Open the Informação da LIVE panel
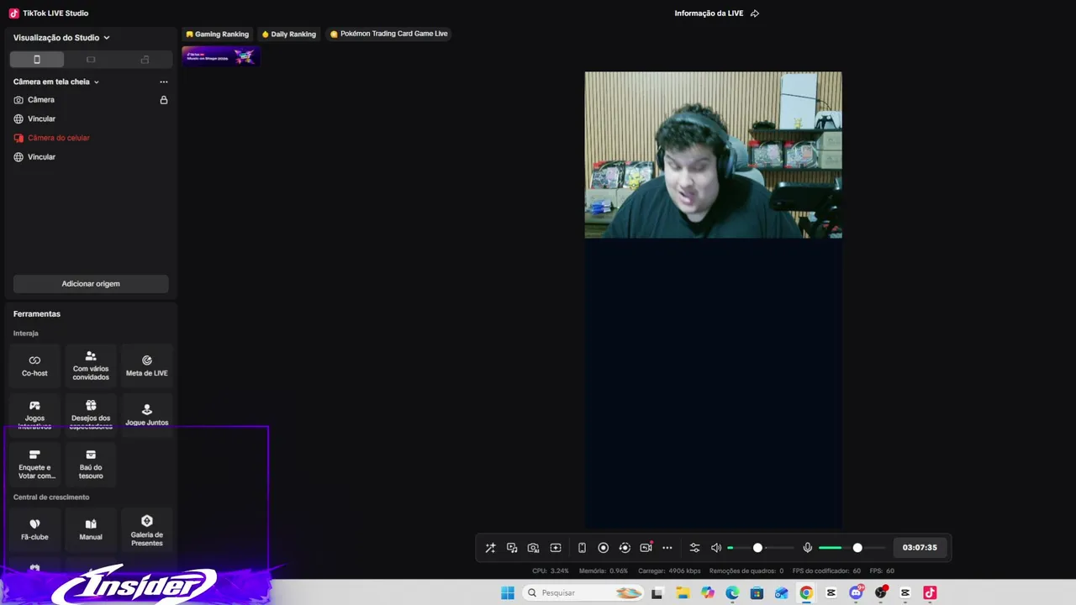Screen dimensions: 1076x605 (x=709, y=13)
